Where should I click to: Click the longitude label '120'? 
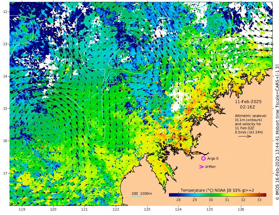pos(53,210)
